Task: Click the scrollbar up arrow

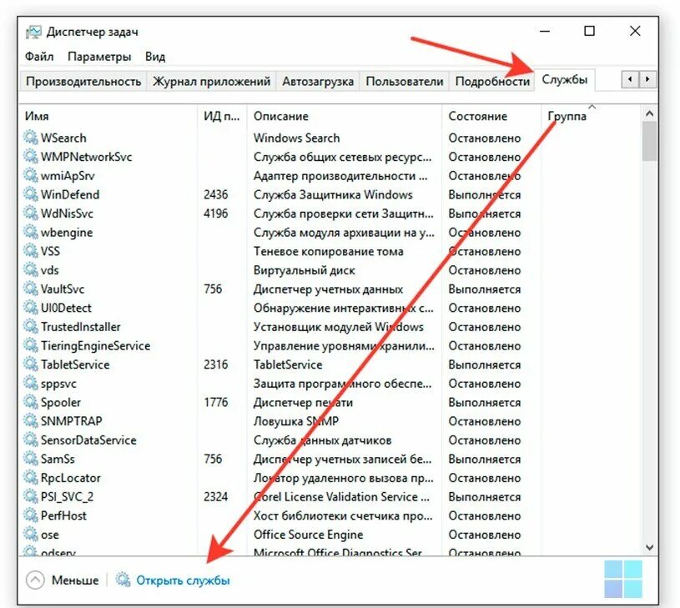Action: (649, 113)
